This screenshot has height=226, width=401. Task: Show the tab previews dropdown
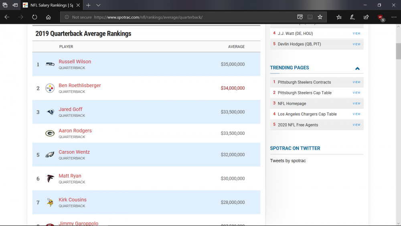coord(99,5)
